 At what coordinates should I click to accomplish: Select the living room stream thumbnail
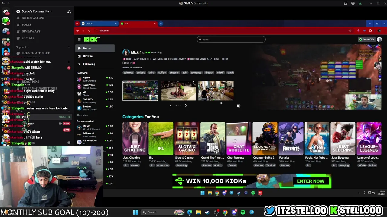(x=216, y=91)
